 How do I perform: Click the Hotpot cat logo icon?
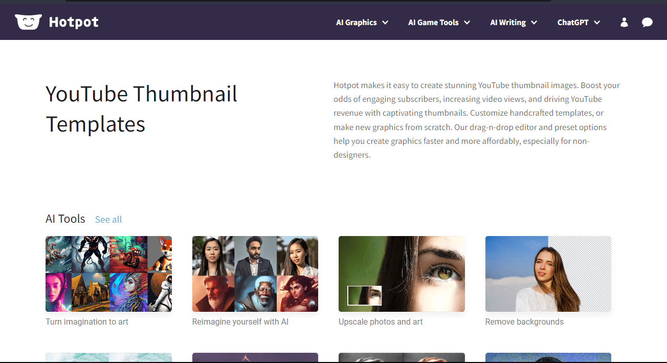pos(28,22)
